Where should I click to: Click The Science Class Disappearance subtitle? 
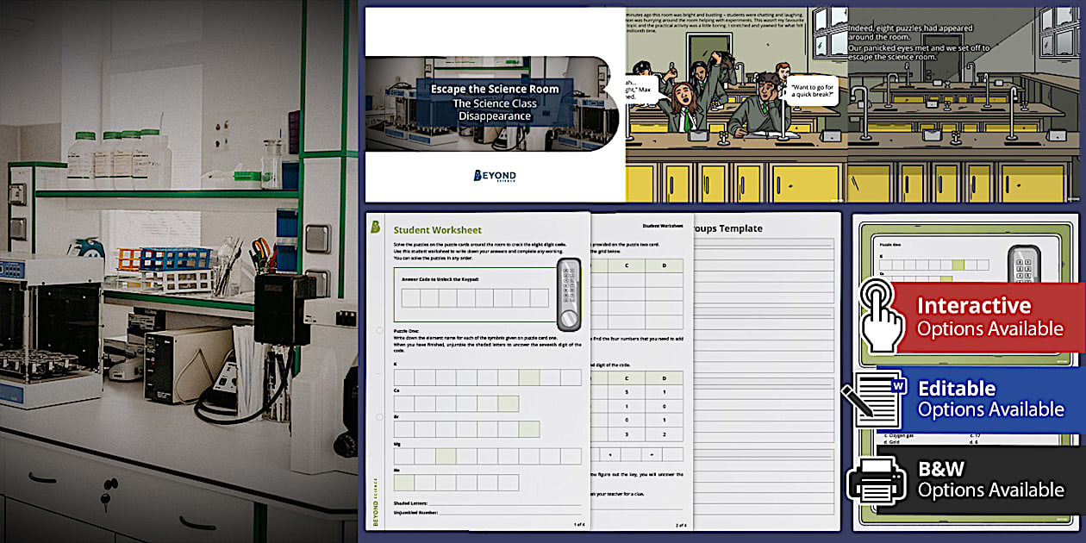(x=495, y=109)
